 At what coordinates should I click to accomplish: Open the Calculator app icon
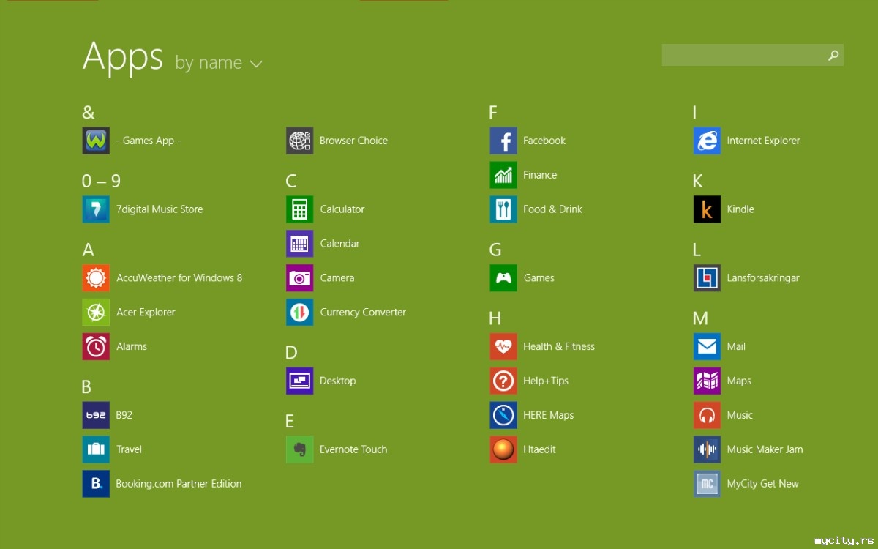point(299,209)
